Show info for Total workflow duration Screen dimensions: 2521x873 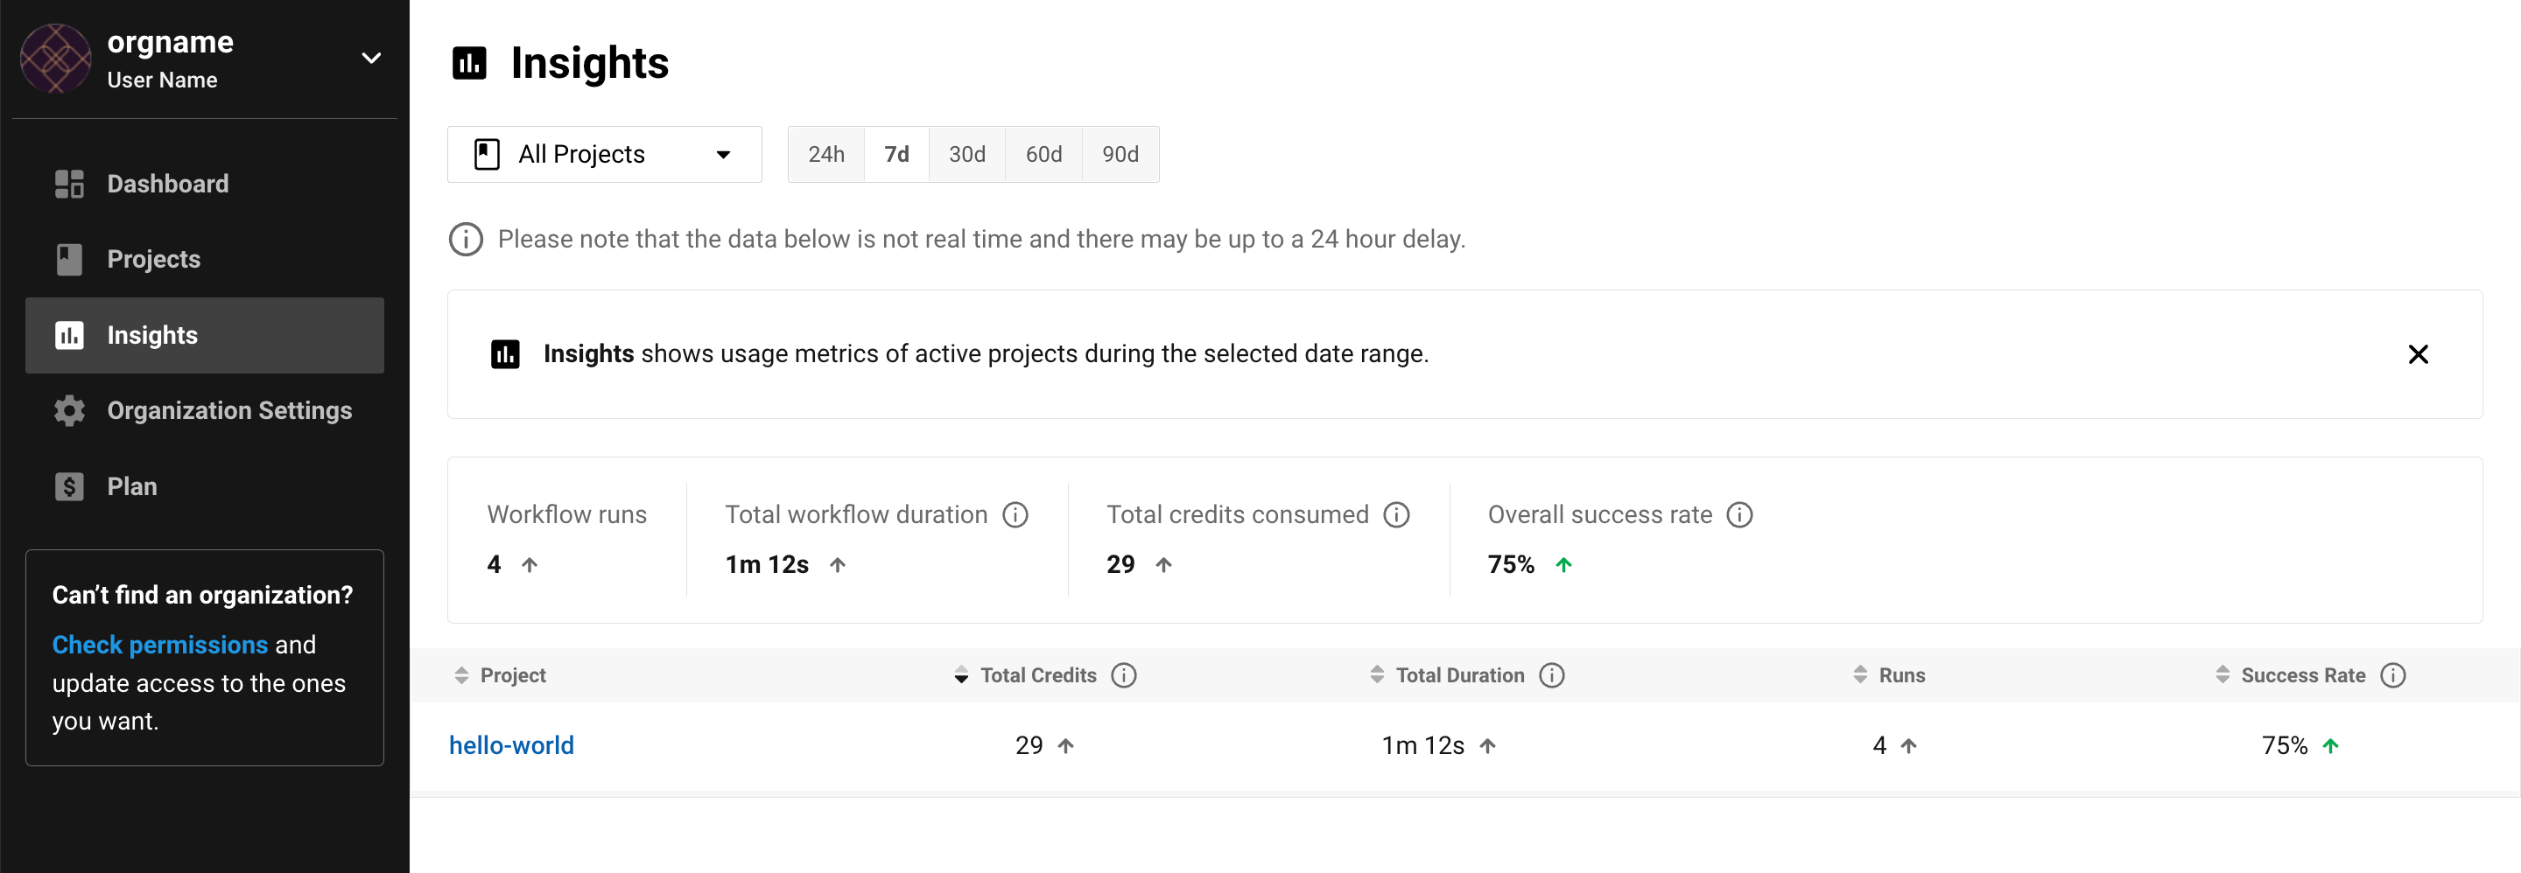1015,514
